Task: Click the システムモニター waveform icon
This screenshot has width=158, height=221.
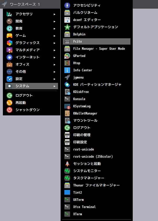Action: click(x=67, y=171)
